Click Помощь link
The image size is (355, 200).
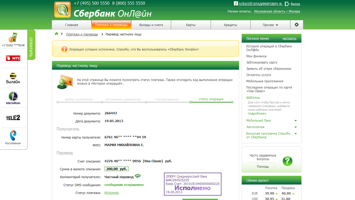coord(263,167)
